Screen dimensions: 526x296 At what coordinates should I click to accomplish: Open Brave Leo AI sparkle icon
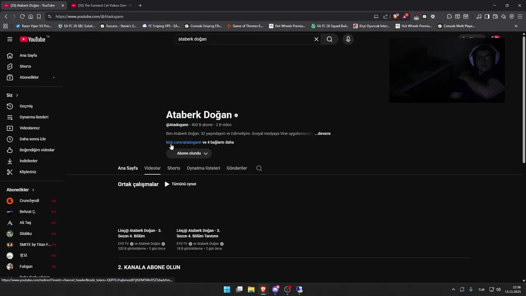(x=503, y=16)
